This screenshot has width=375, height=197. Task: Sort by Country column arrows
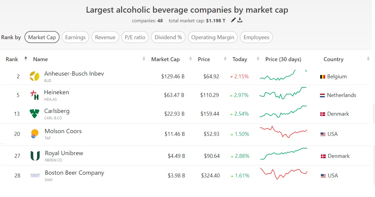[x=368, y=59]
